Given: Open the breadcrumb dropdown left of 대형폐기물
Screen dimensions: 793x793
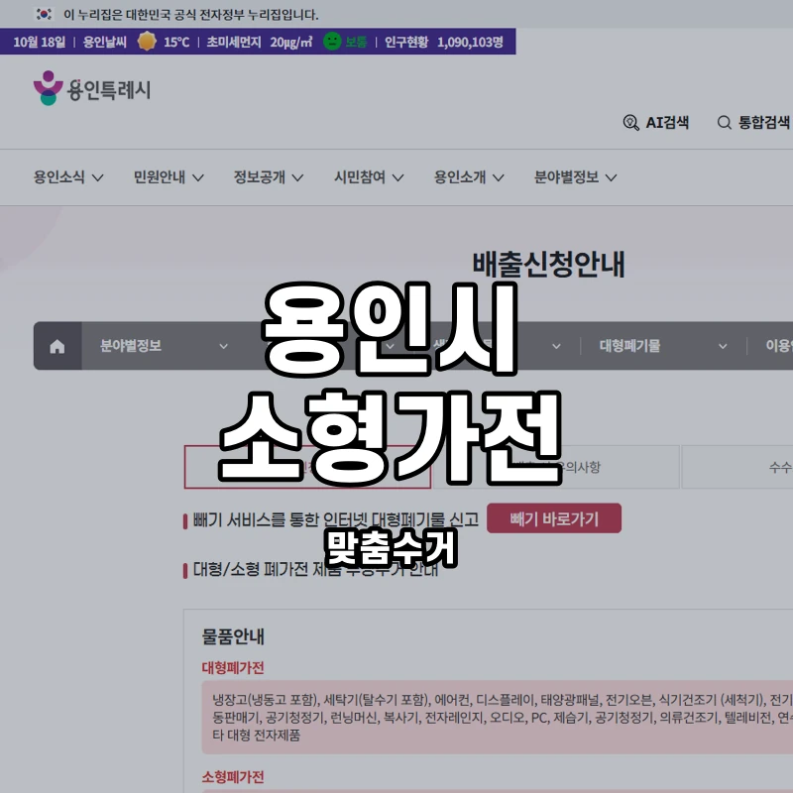Looking at the screenshot, I should tap(498, 346).
